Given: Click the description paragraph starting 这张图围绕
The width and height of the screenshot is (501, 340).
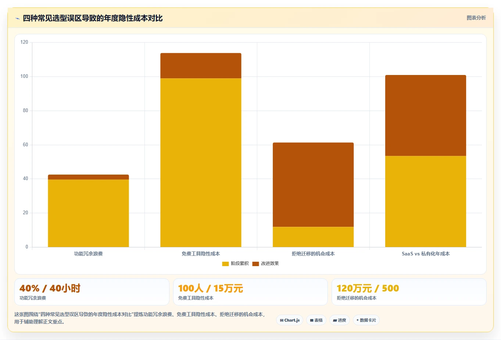Looking at the screenshot, I should pyautogui.click(x=140, y=318).
